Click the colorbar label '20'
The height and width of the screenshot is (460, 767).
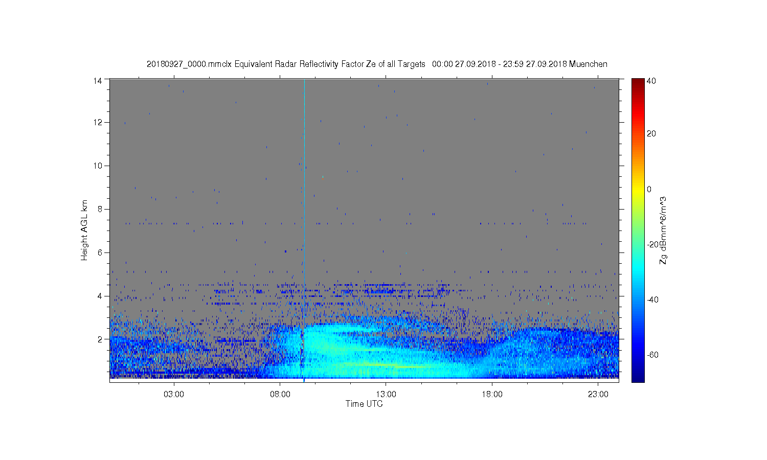click(651, 134)
